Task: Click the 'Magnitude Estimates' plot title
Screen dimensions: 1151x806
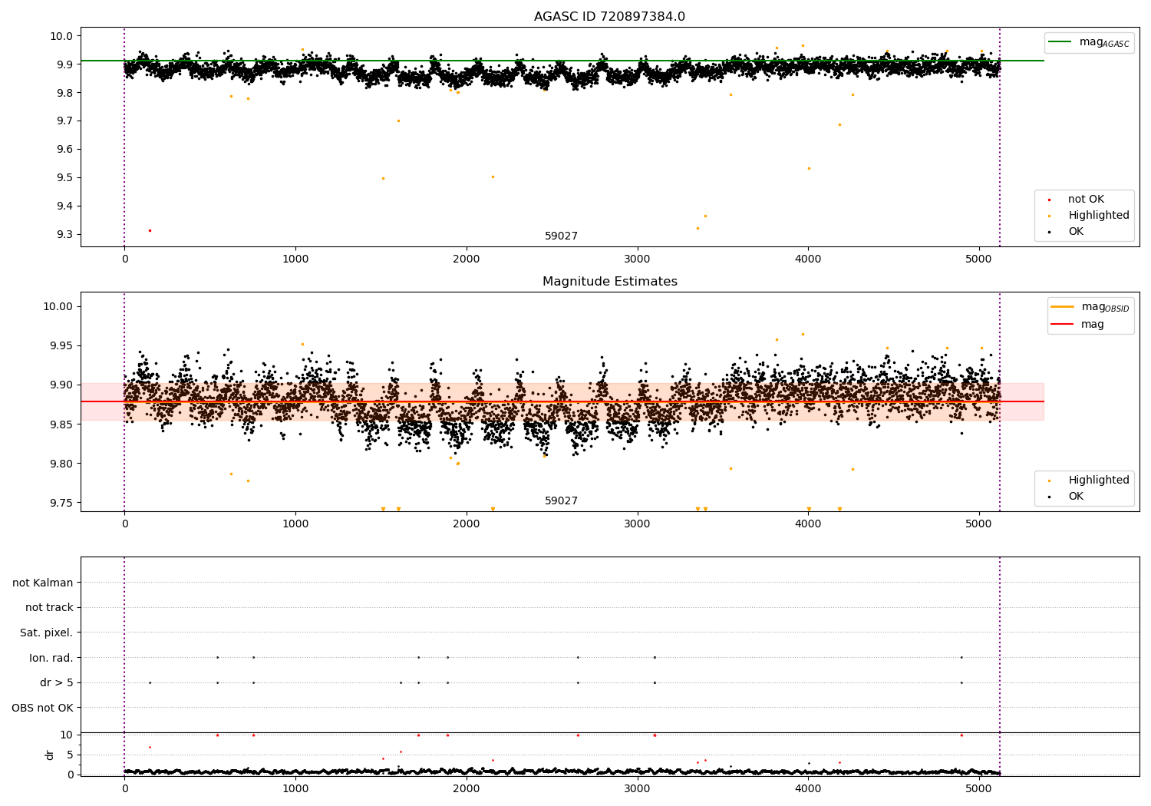Action: (x=610, y=282)
